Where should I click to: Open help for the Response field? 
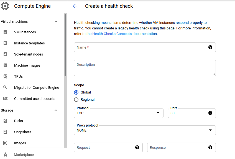click(x=210, y=147)
